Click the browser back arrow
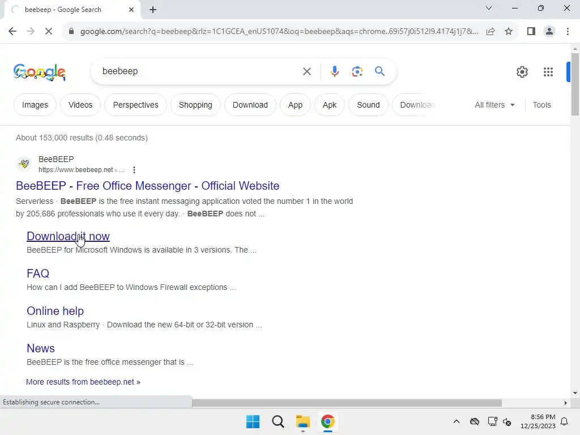 tap(12, 31)
